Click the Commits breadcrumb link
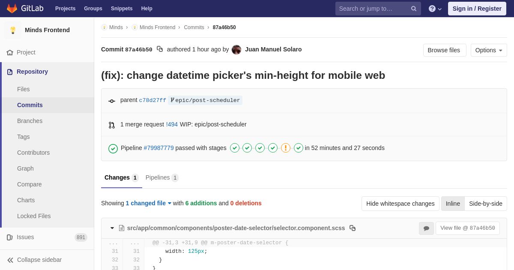The width and height of the screenshot is (514, 270). (194, 27)
